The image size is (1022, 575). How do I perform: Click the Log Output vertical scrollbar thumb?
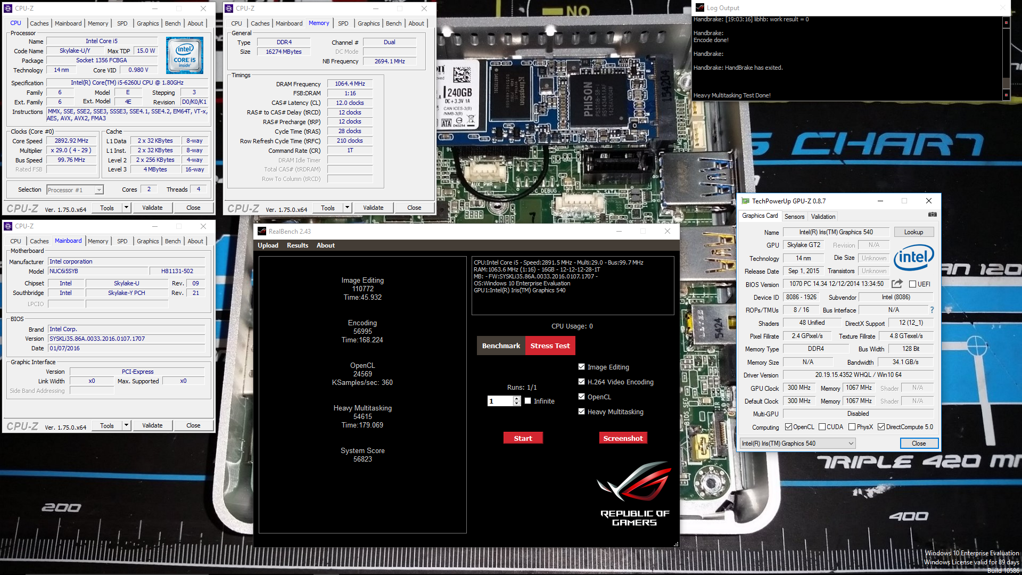[x=1006, y=83]
